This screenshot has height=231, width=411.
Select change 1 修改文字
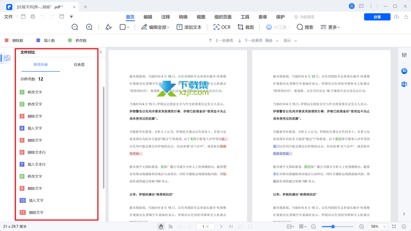coord(31,92)
